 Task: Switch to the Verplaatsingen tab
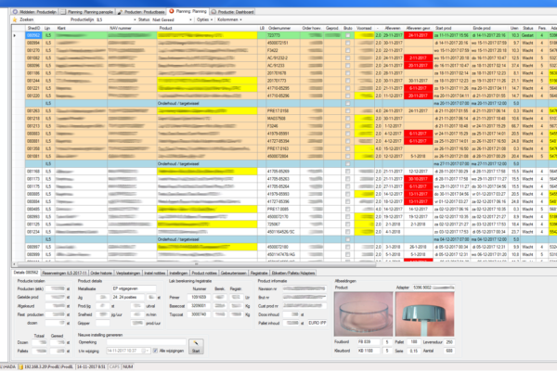pos(128,273)
